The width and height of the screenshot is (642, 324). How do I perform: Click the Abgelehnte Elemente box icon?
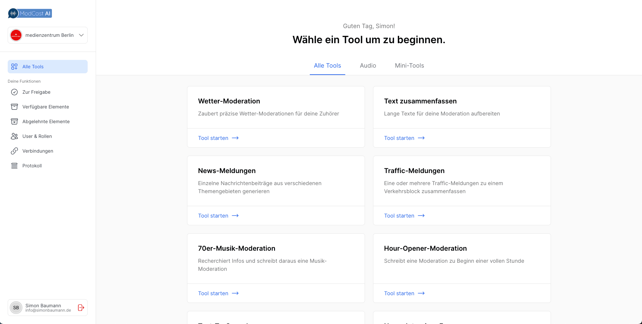pos(14,121)
